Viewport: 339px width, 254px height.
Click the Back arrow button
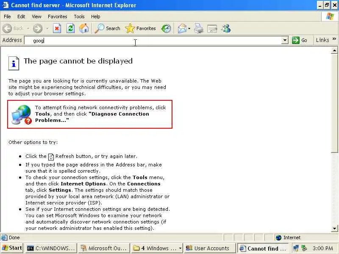click(x=8, y=28)
